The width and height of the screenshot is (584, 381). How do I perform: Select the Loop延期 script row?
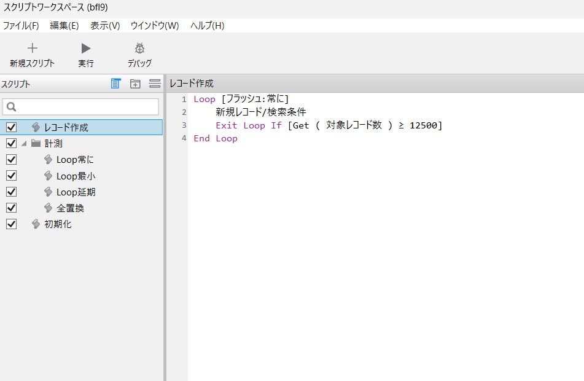(x=81, y=192)
